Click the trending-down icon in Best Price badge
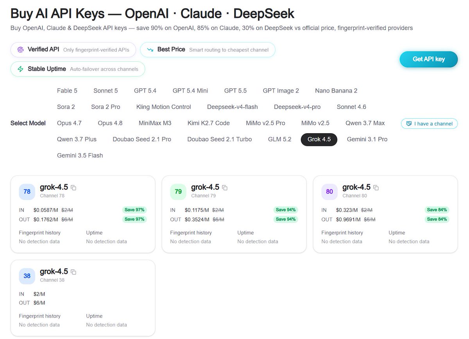This screenshot has height=339, width=469. 150,50
